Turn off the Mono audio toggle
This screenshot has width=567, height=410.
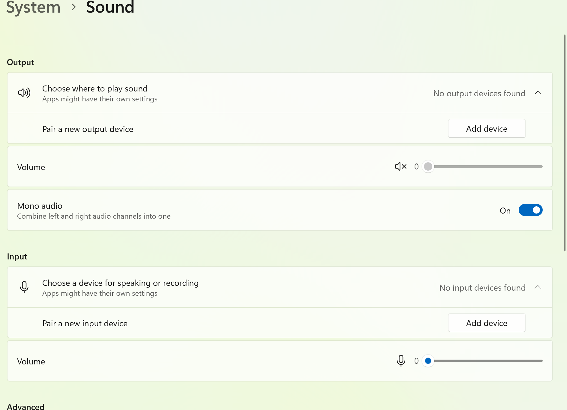point(530,210)
